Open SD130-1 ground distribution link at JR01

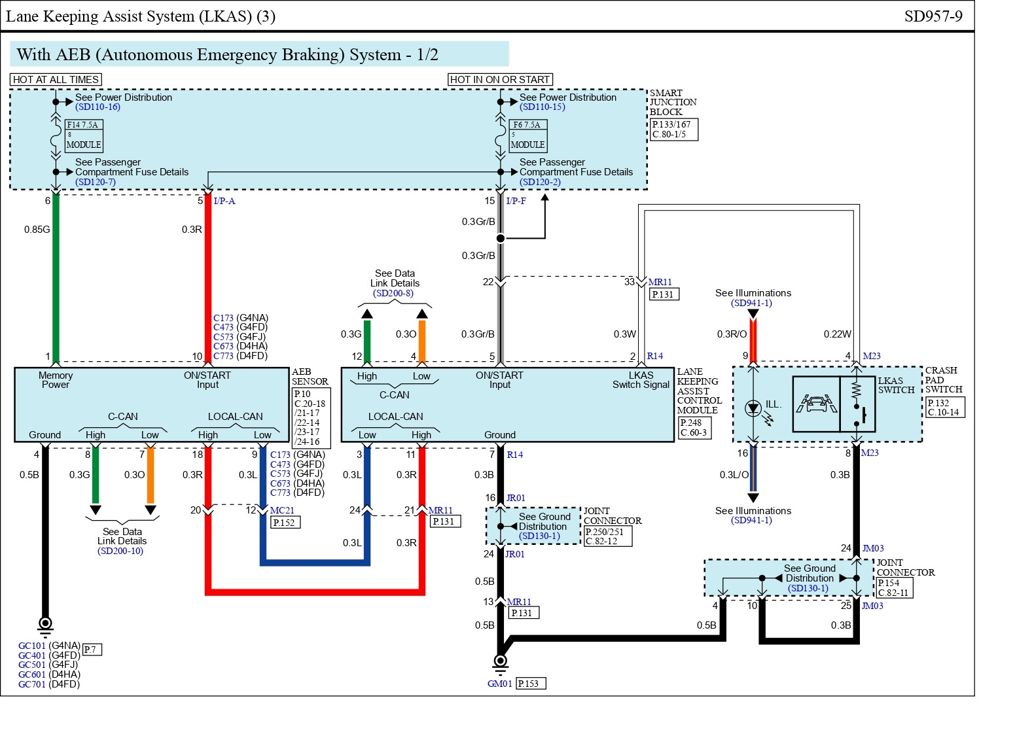coord(540,536)
